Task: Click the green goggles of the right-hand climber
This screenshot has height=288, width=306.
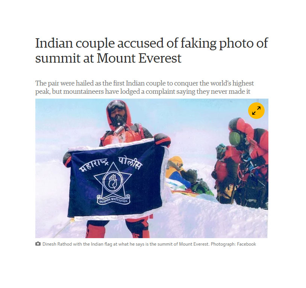Action: pyautogui.click(x=235, y=139)
